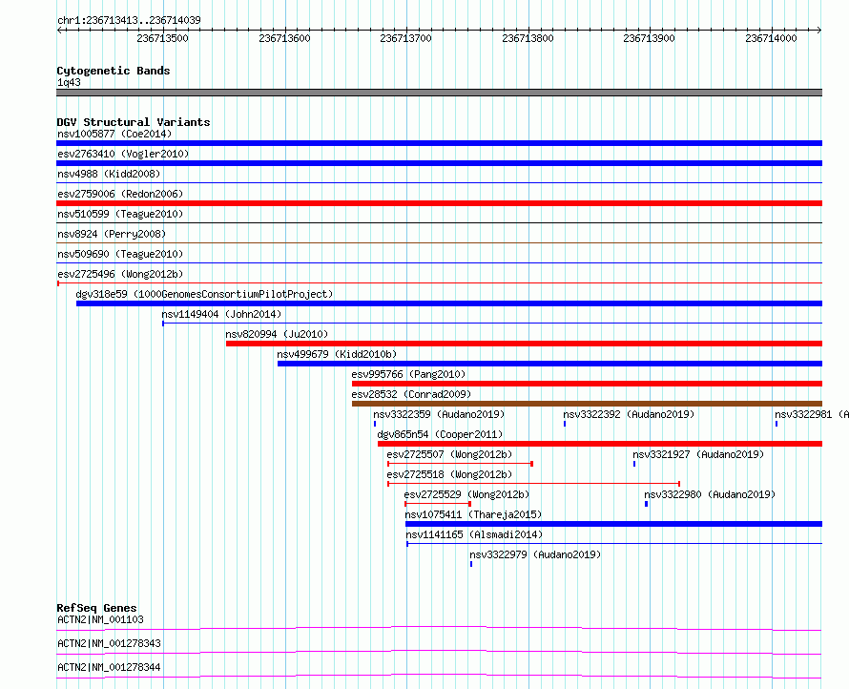Click the esv2759006 (Redon2006) variant label

(x=120, y=194)
